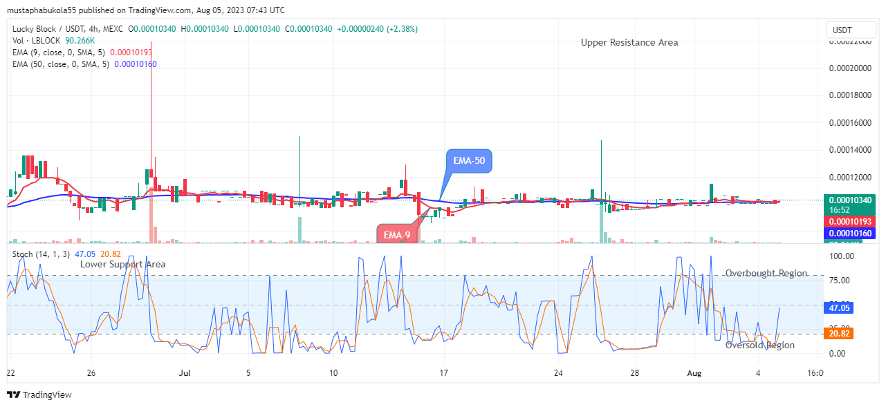Click the Jul date on time axis
The width and height of the screenshot is (886, 407).
coord(183,373)
